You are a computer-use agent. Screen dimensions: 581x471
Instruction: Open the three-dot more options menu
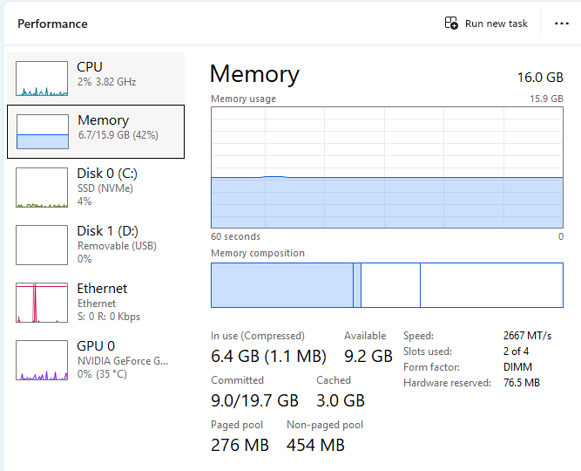[562, 24]
